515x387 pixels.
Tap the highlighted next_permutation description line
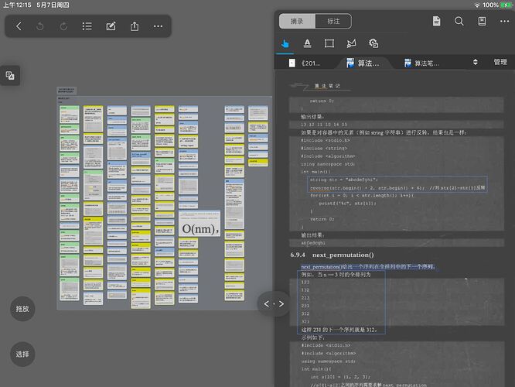click(x=368, y=267)
